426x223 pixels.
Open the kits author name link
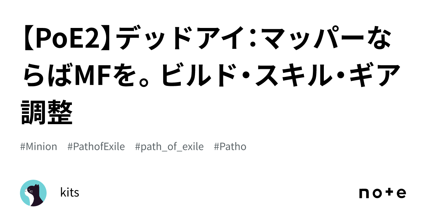pyautogui.click(x=70, y=192)
